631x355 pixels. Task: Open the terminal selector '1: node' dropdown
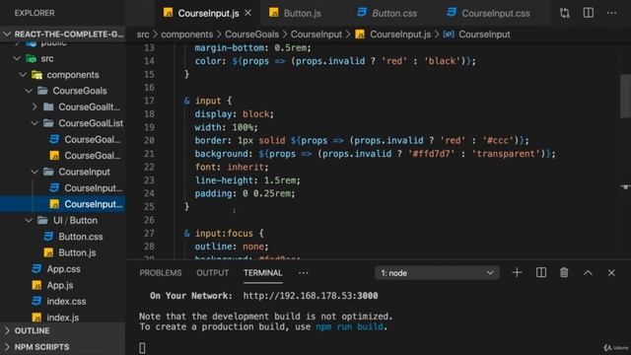point(438,273)
